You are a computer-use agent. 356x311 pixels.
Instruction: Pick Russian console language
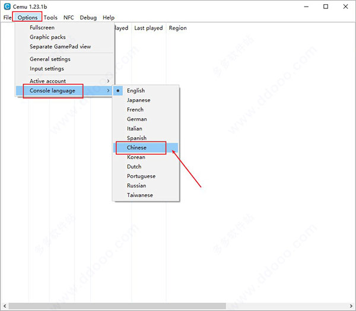[x=146, y=186]
